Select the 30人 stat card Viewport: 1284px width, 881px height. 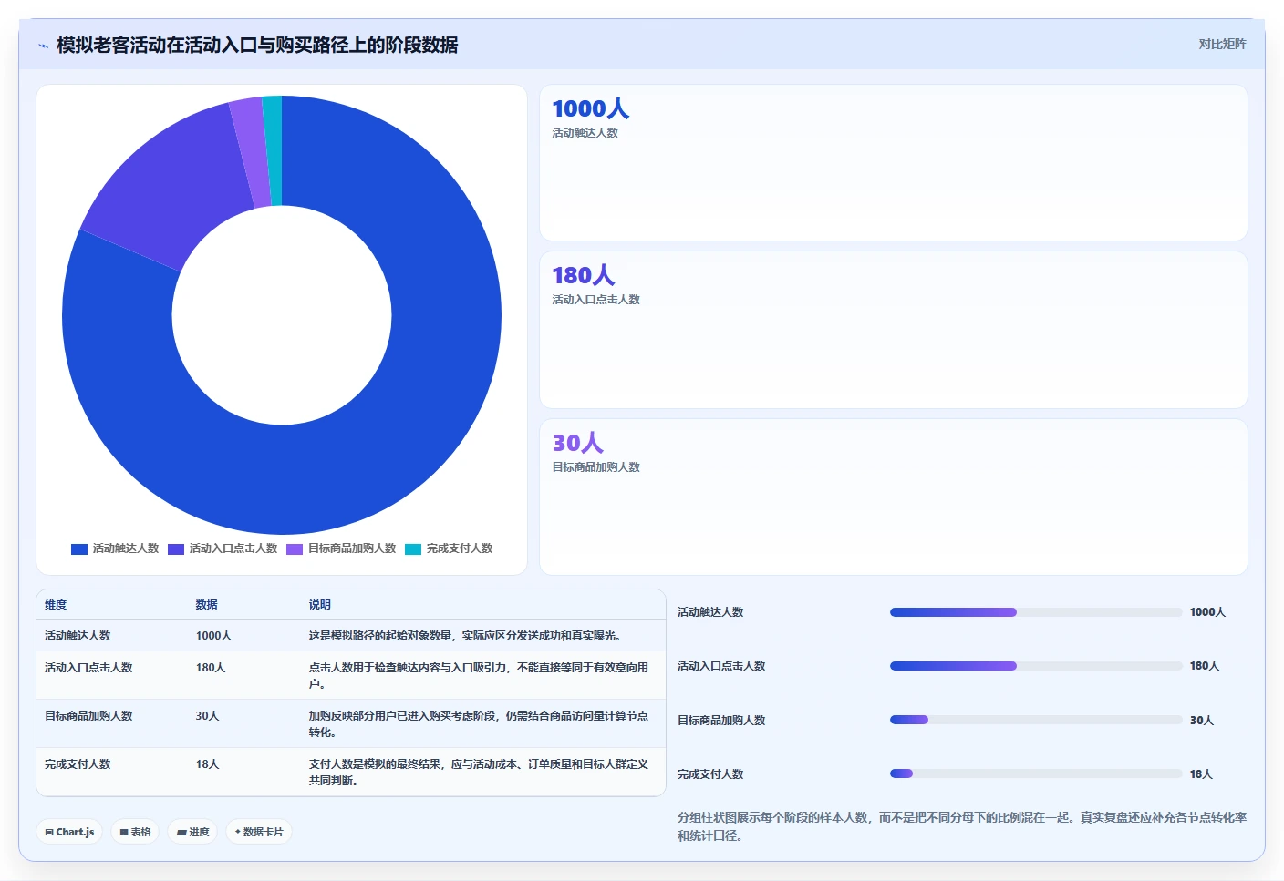894,497
